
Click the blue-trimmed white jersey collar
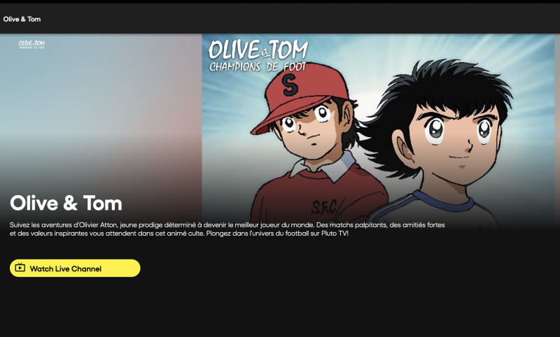[x=444, y=201]
